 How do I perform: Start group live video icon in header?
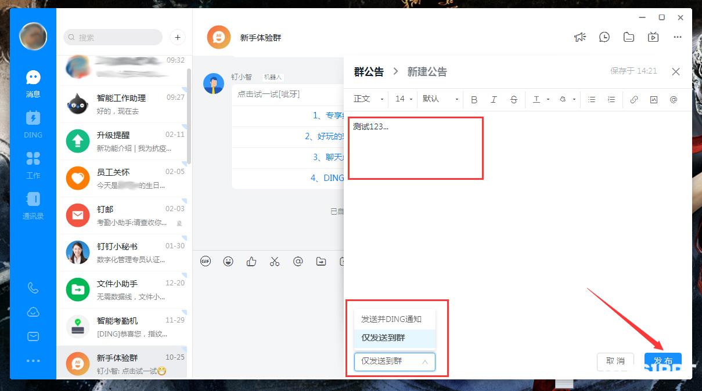653,37
